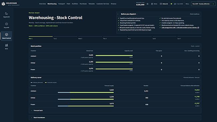Open the calendar icon next to the date
The width and height of the screenshot is (217, 122).
click(175, 4)
